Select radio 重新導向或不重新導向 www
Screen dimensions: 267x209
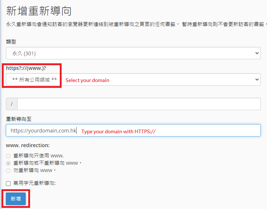point(8,163)
